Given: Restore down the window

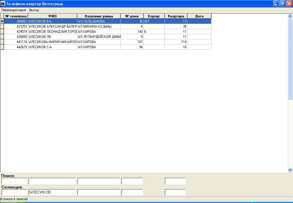Looking at the screenshot, I should pos(283,4).
